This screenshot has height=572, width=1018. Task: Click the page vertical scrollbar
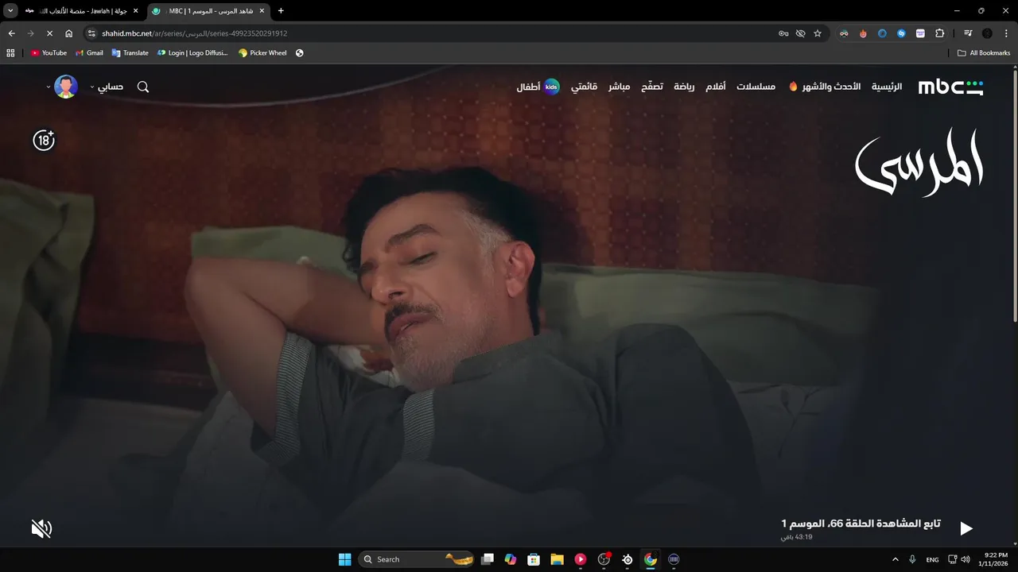pos(1014,195)
